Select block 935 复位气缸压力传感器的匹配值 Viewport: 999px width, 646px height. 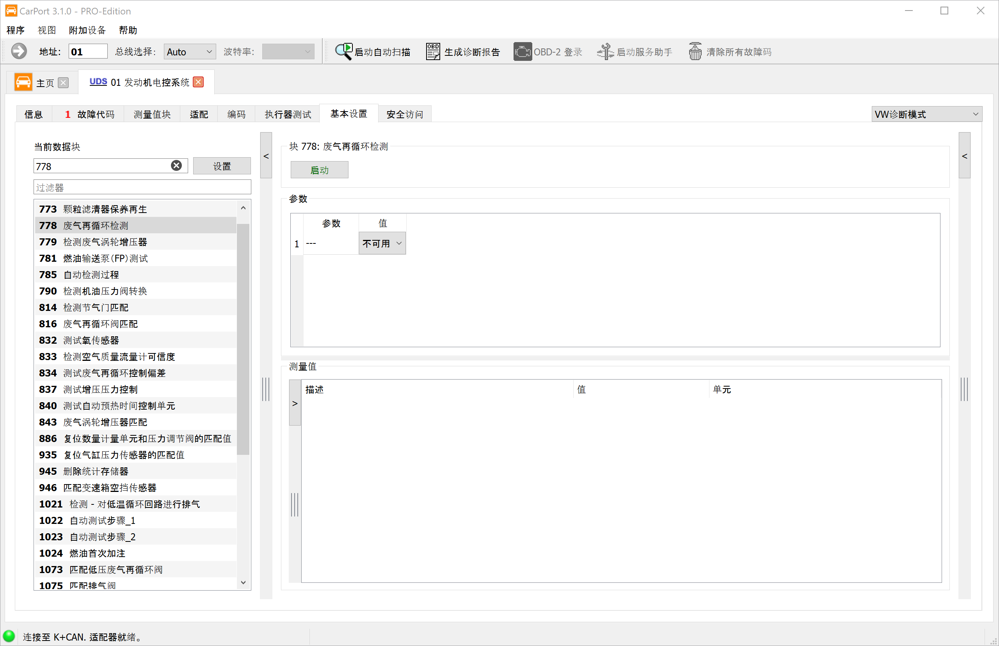(x=135, y=454)
